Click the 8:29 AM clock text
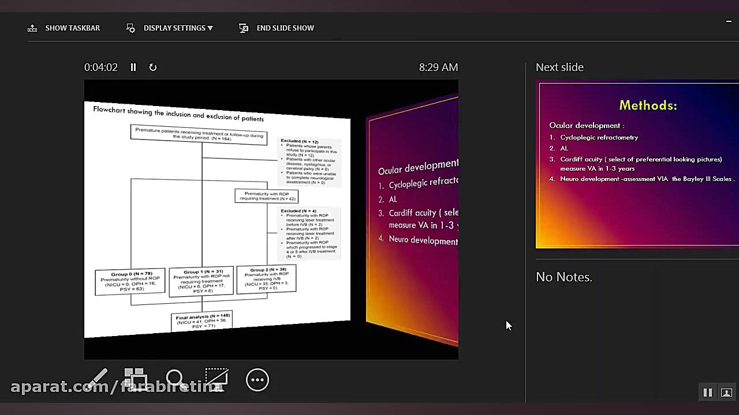Screen dimensions: 739x415 pyautogui.click(x=439, y=67)
